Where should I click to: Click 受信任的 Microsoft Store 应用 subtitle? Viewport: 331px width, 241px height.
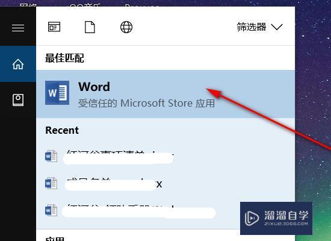(x=146, y=104)
